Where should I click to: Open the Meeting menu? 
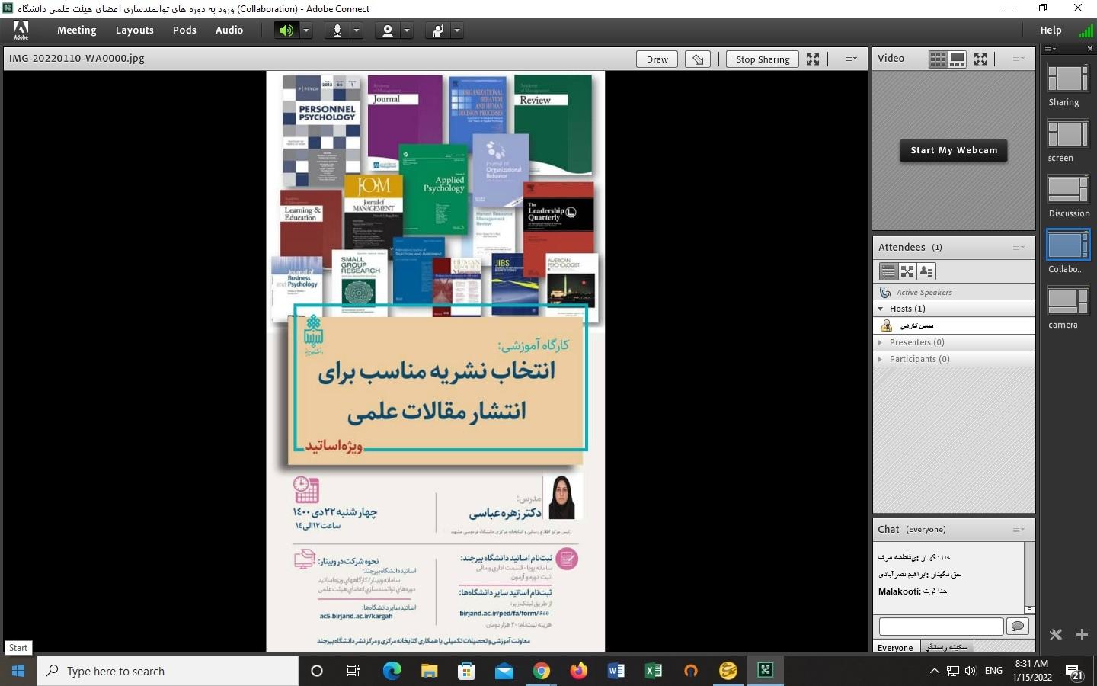point(77,30)
